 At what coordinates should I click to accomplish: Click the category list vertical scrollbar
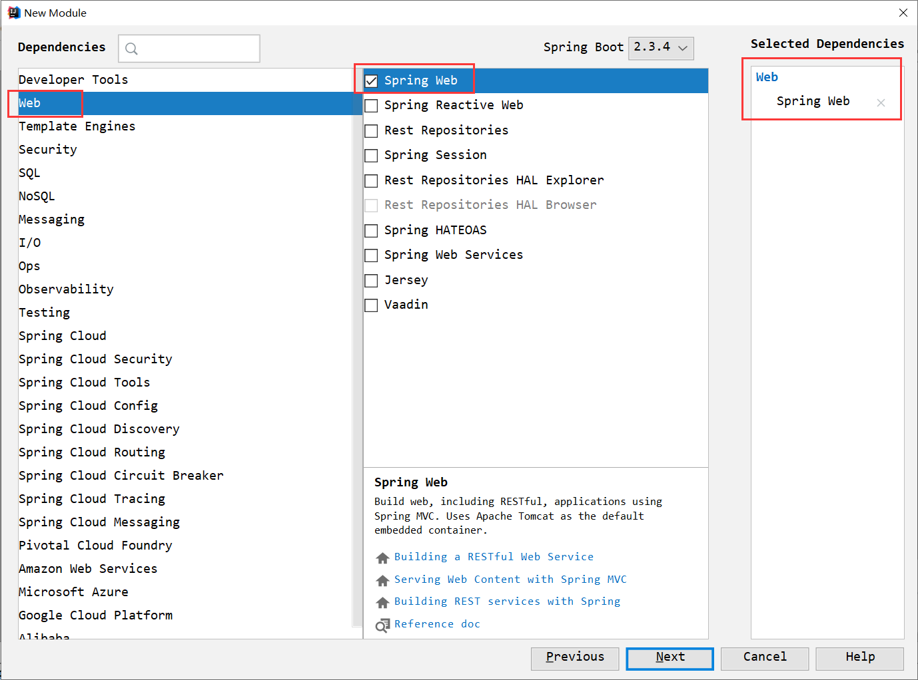click(x=357, y=347)
